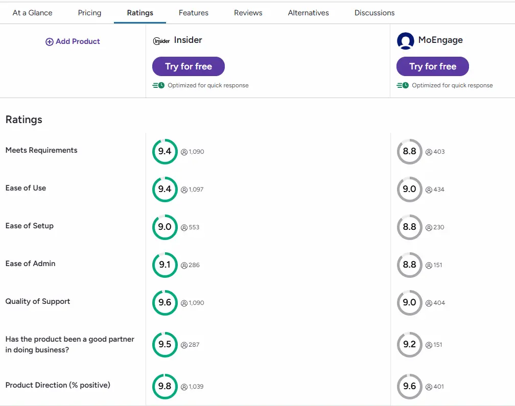Click reviewer icon next to Insider's 1,097 count

(184, 189)
